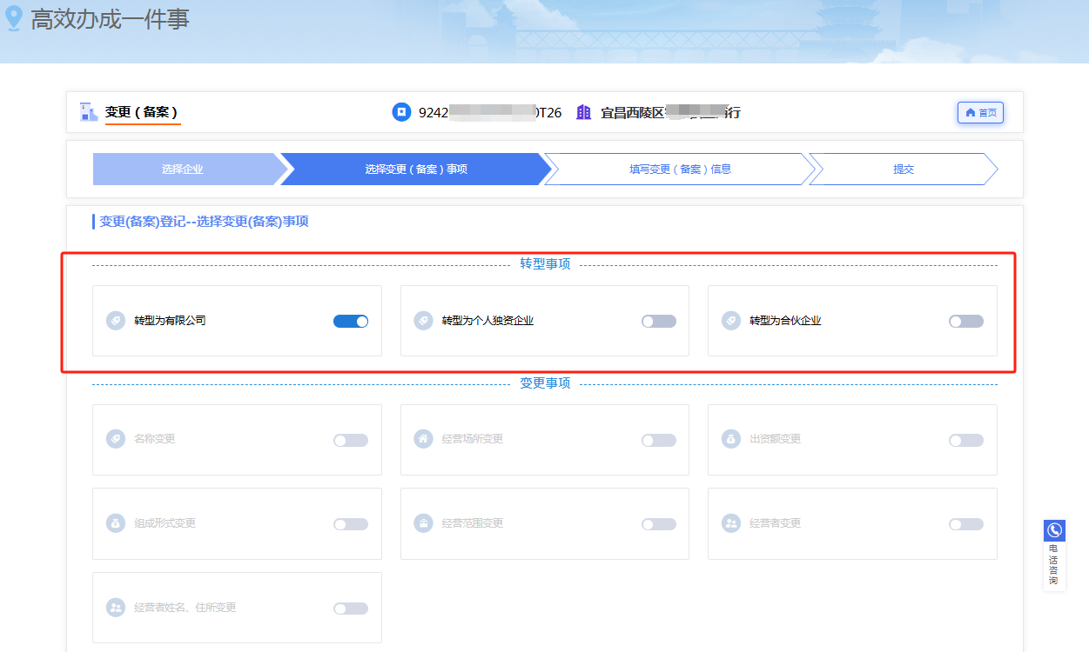Jump to the 提交 step
Viewport: 1089px width, 652px height.
click(903, 170)
